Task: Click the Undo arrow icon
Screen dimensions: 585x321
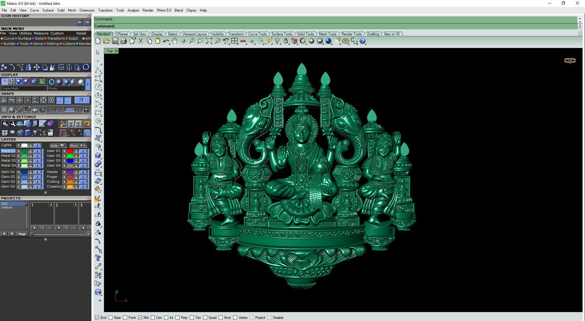Action: point(166,41)
